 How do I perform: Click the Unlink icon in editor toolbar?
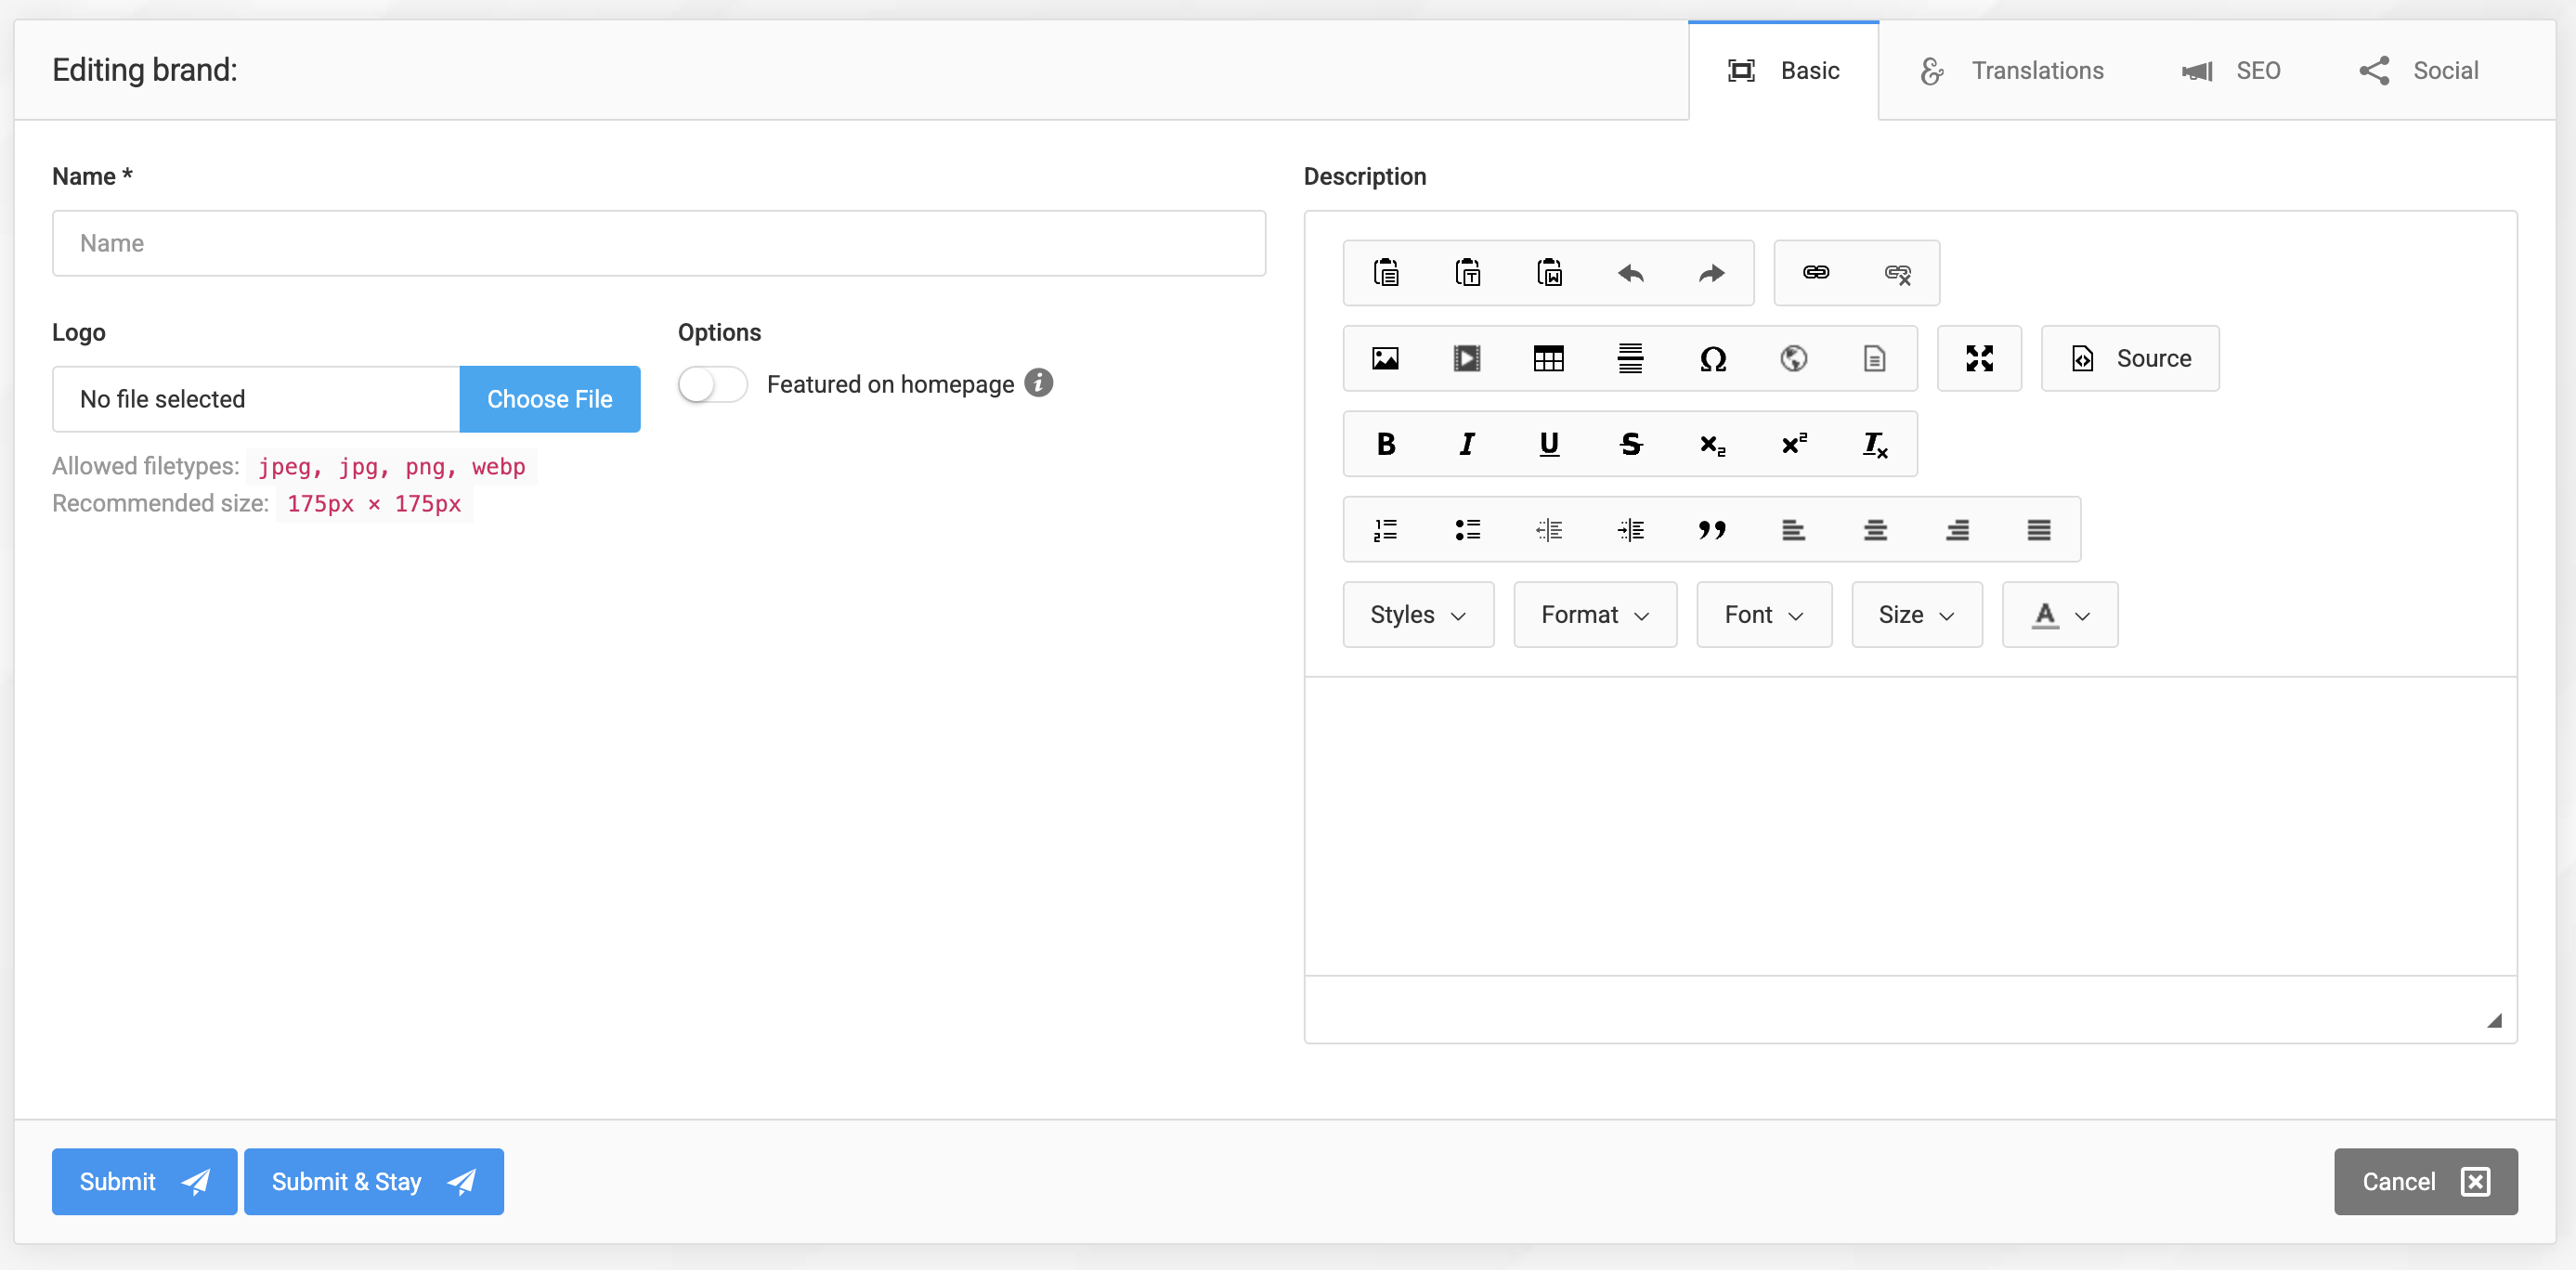point(1897,273)
